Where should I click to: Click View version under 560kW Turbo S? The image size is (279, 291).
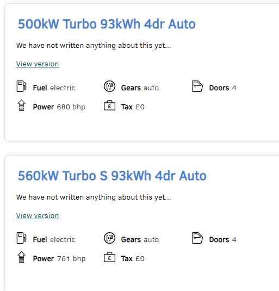38,215
